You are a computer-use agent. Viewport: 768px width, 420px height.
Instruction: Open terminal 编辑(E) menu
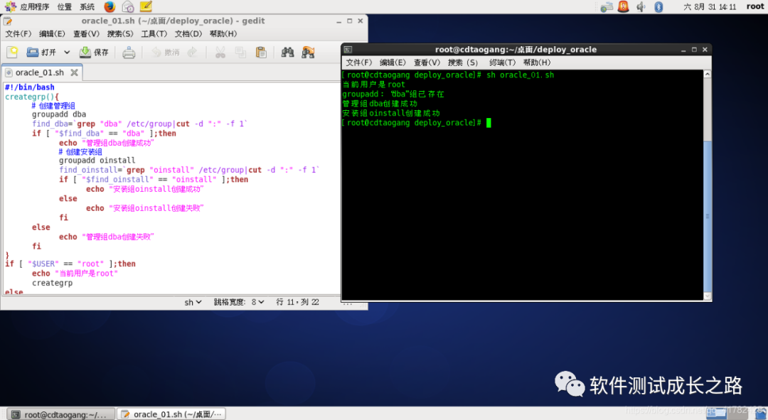pyautogui.click(x=393, y=63)
